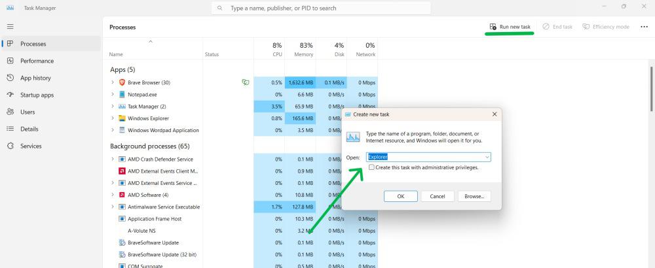Expand the Windows Explorer process group
Screen dimensions: 655x268
[x=113, y=118]
